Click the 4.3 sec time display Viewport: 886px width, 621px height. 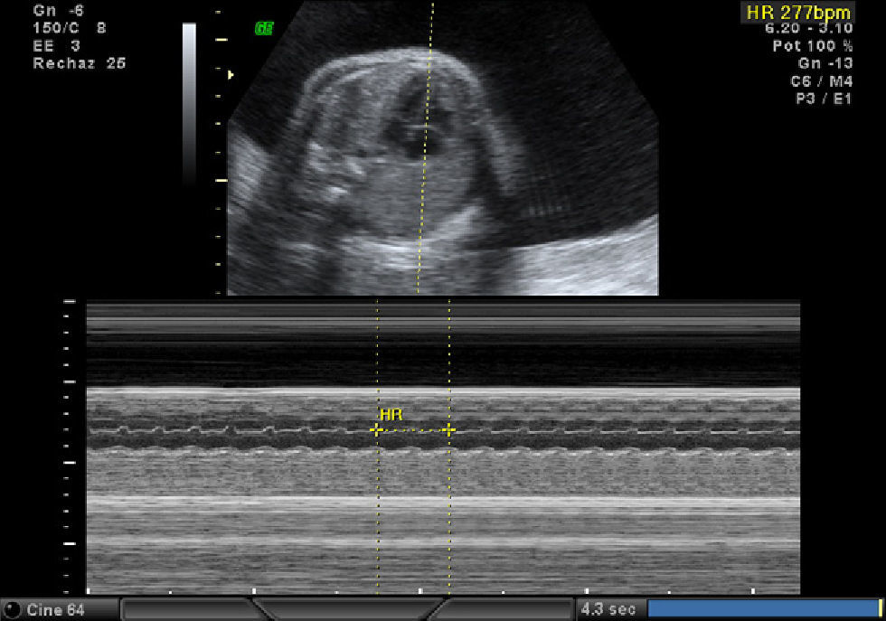608,610
